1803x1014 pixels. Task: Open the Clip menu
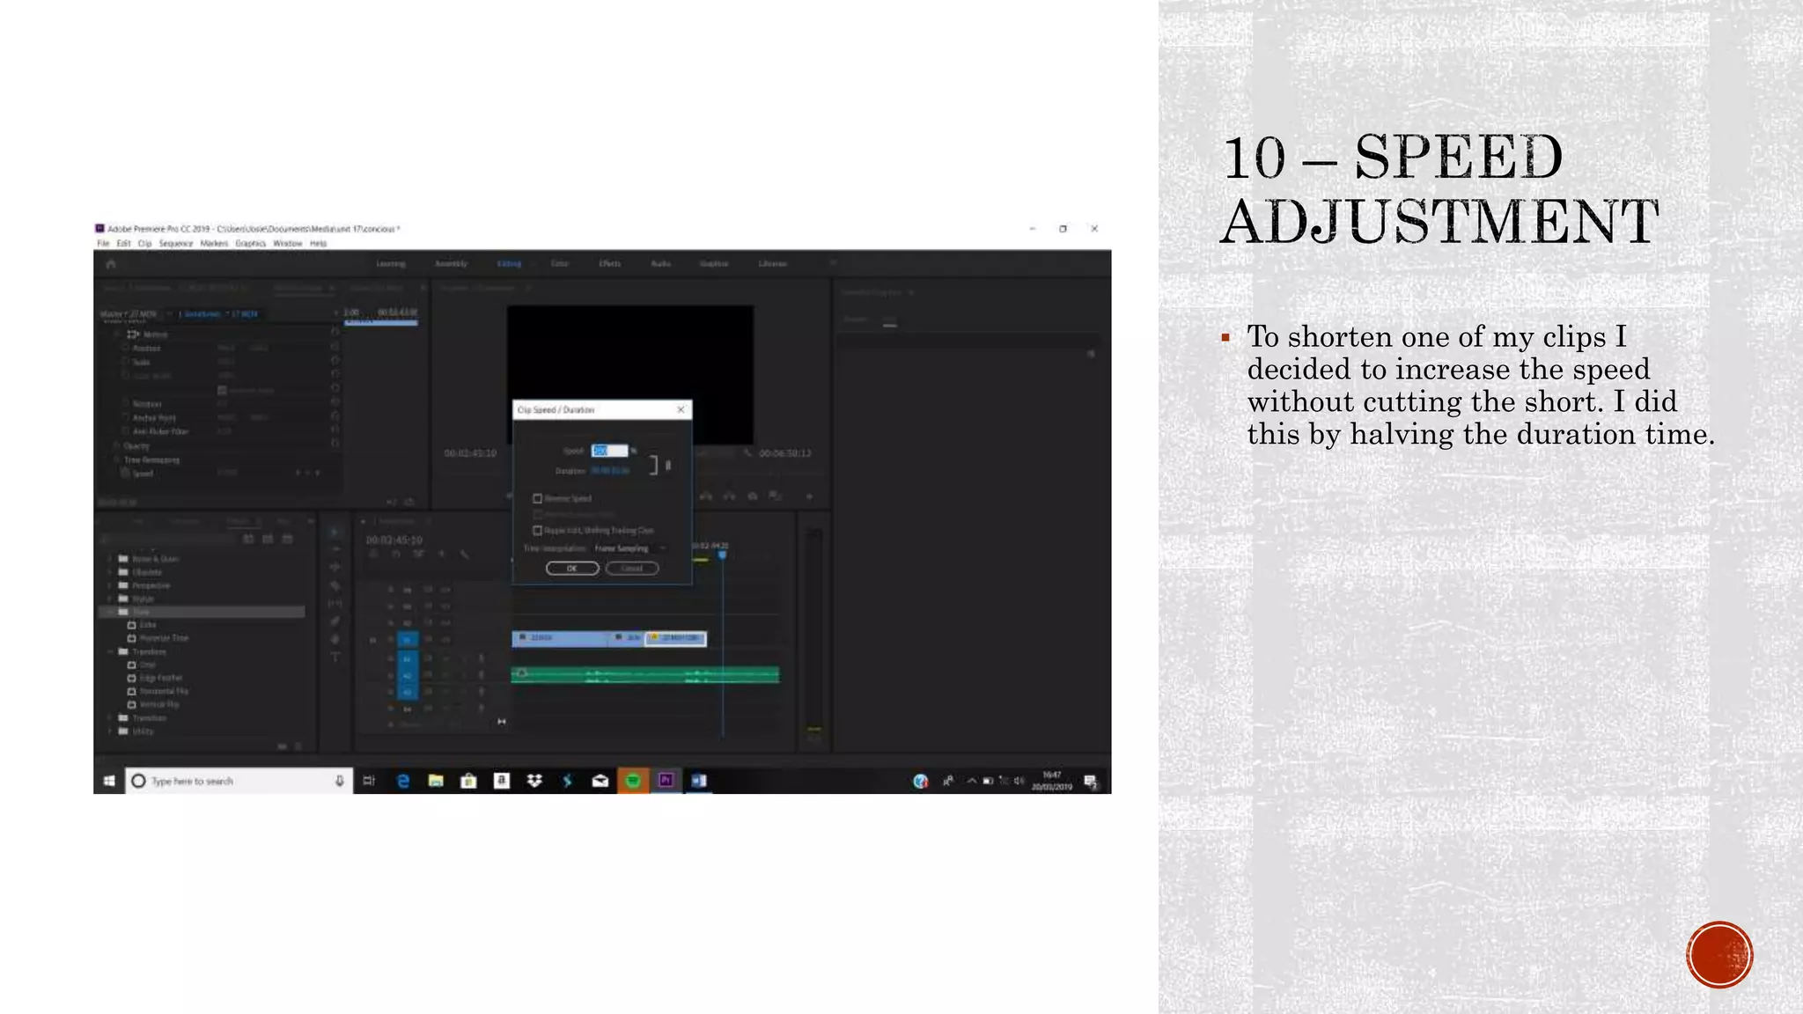(x=145, y=244)
